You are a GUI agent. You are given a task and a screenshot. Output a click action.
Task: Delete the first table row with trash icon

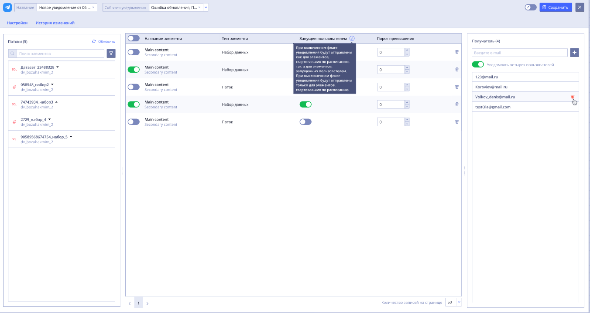[457, 52]
